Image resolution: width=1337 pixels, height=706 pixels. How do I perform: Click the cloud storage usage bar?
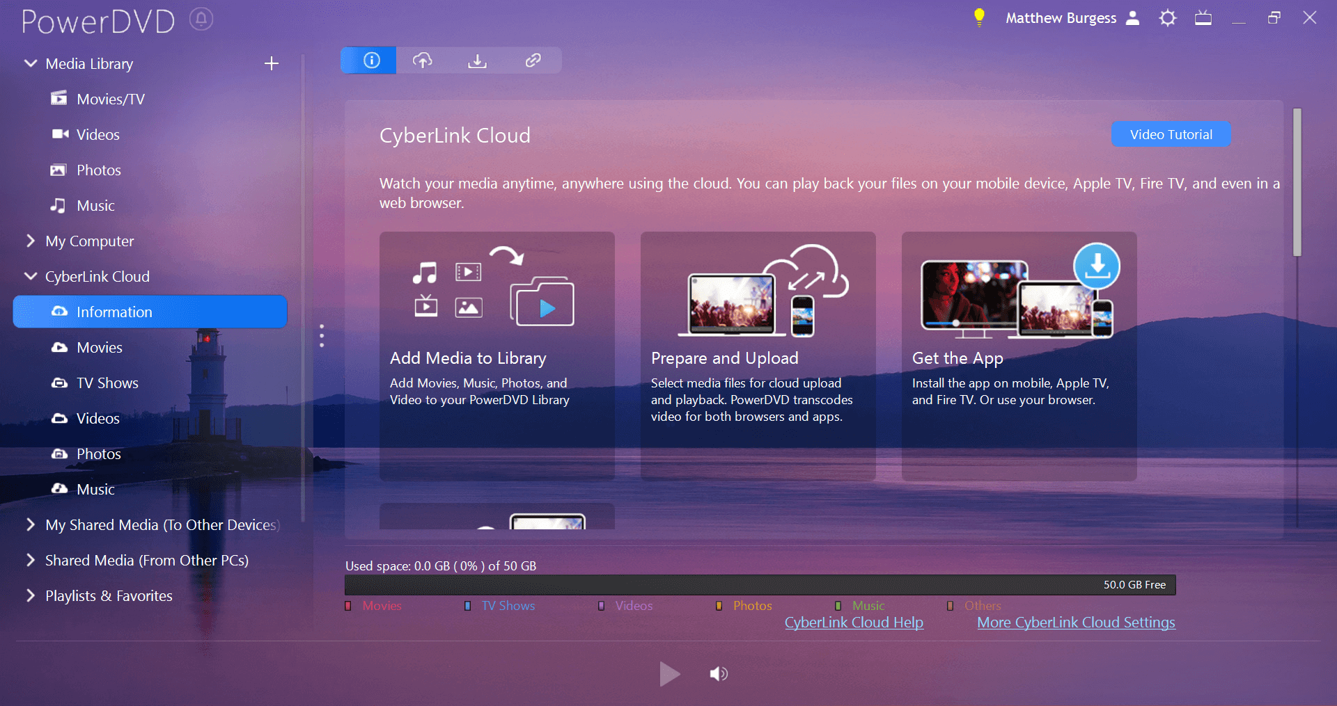(x=760, y=585)
